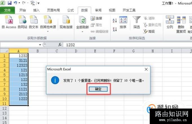
Task: Click cell with value 2112
Action: coord(19,94)
